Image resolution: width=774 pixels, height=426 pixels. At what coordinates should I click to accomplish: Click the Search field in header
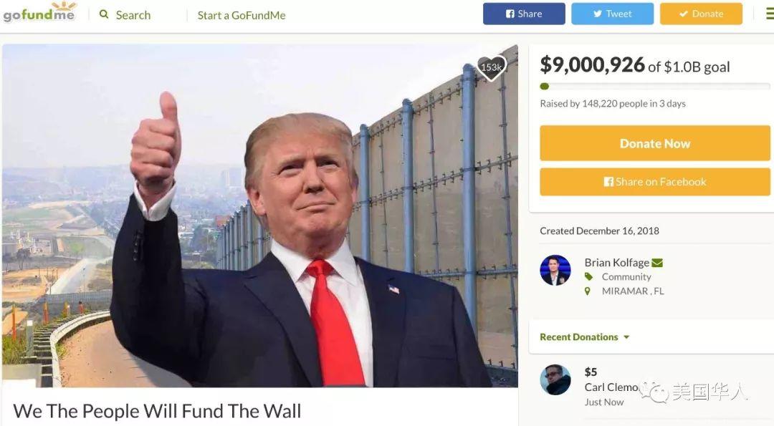tap(133, 15)
